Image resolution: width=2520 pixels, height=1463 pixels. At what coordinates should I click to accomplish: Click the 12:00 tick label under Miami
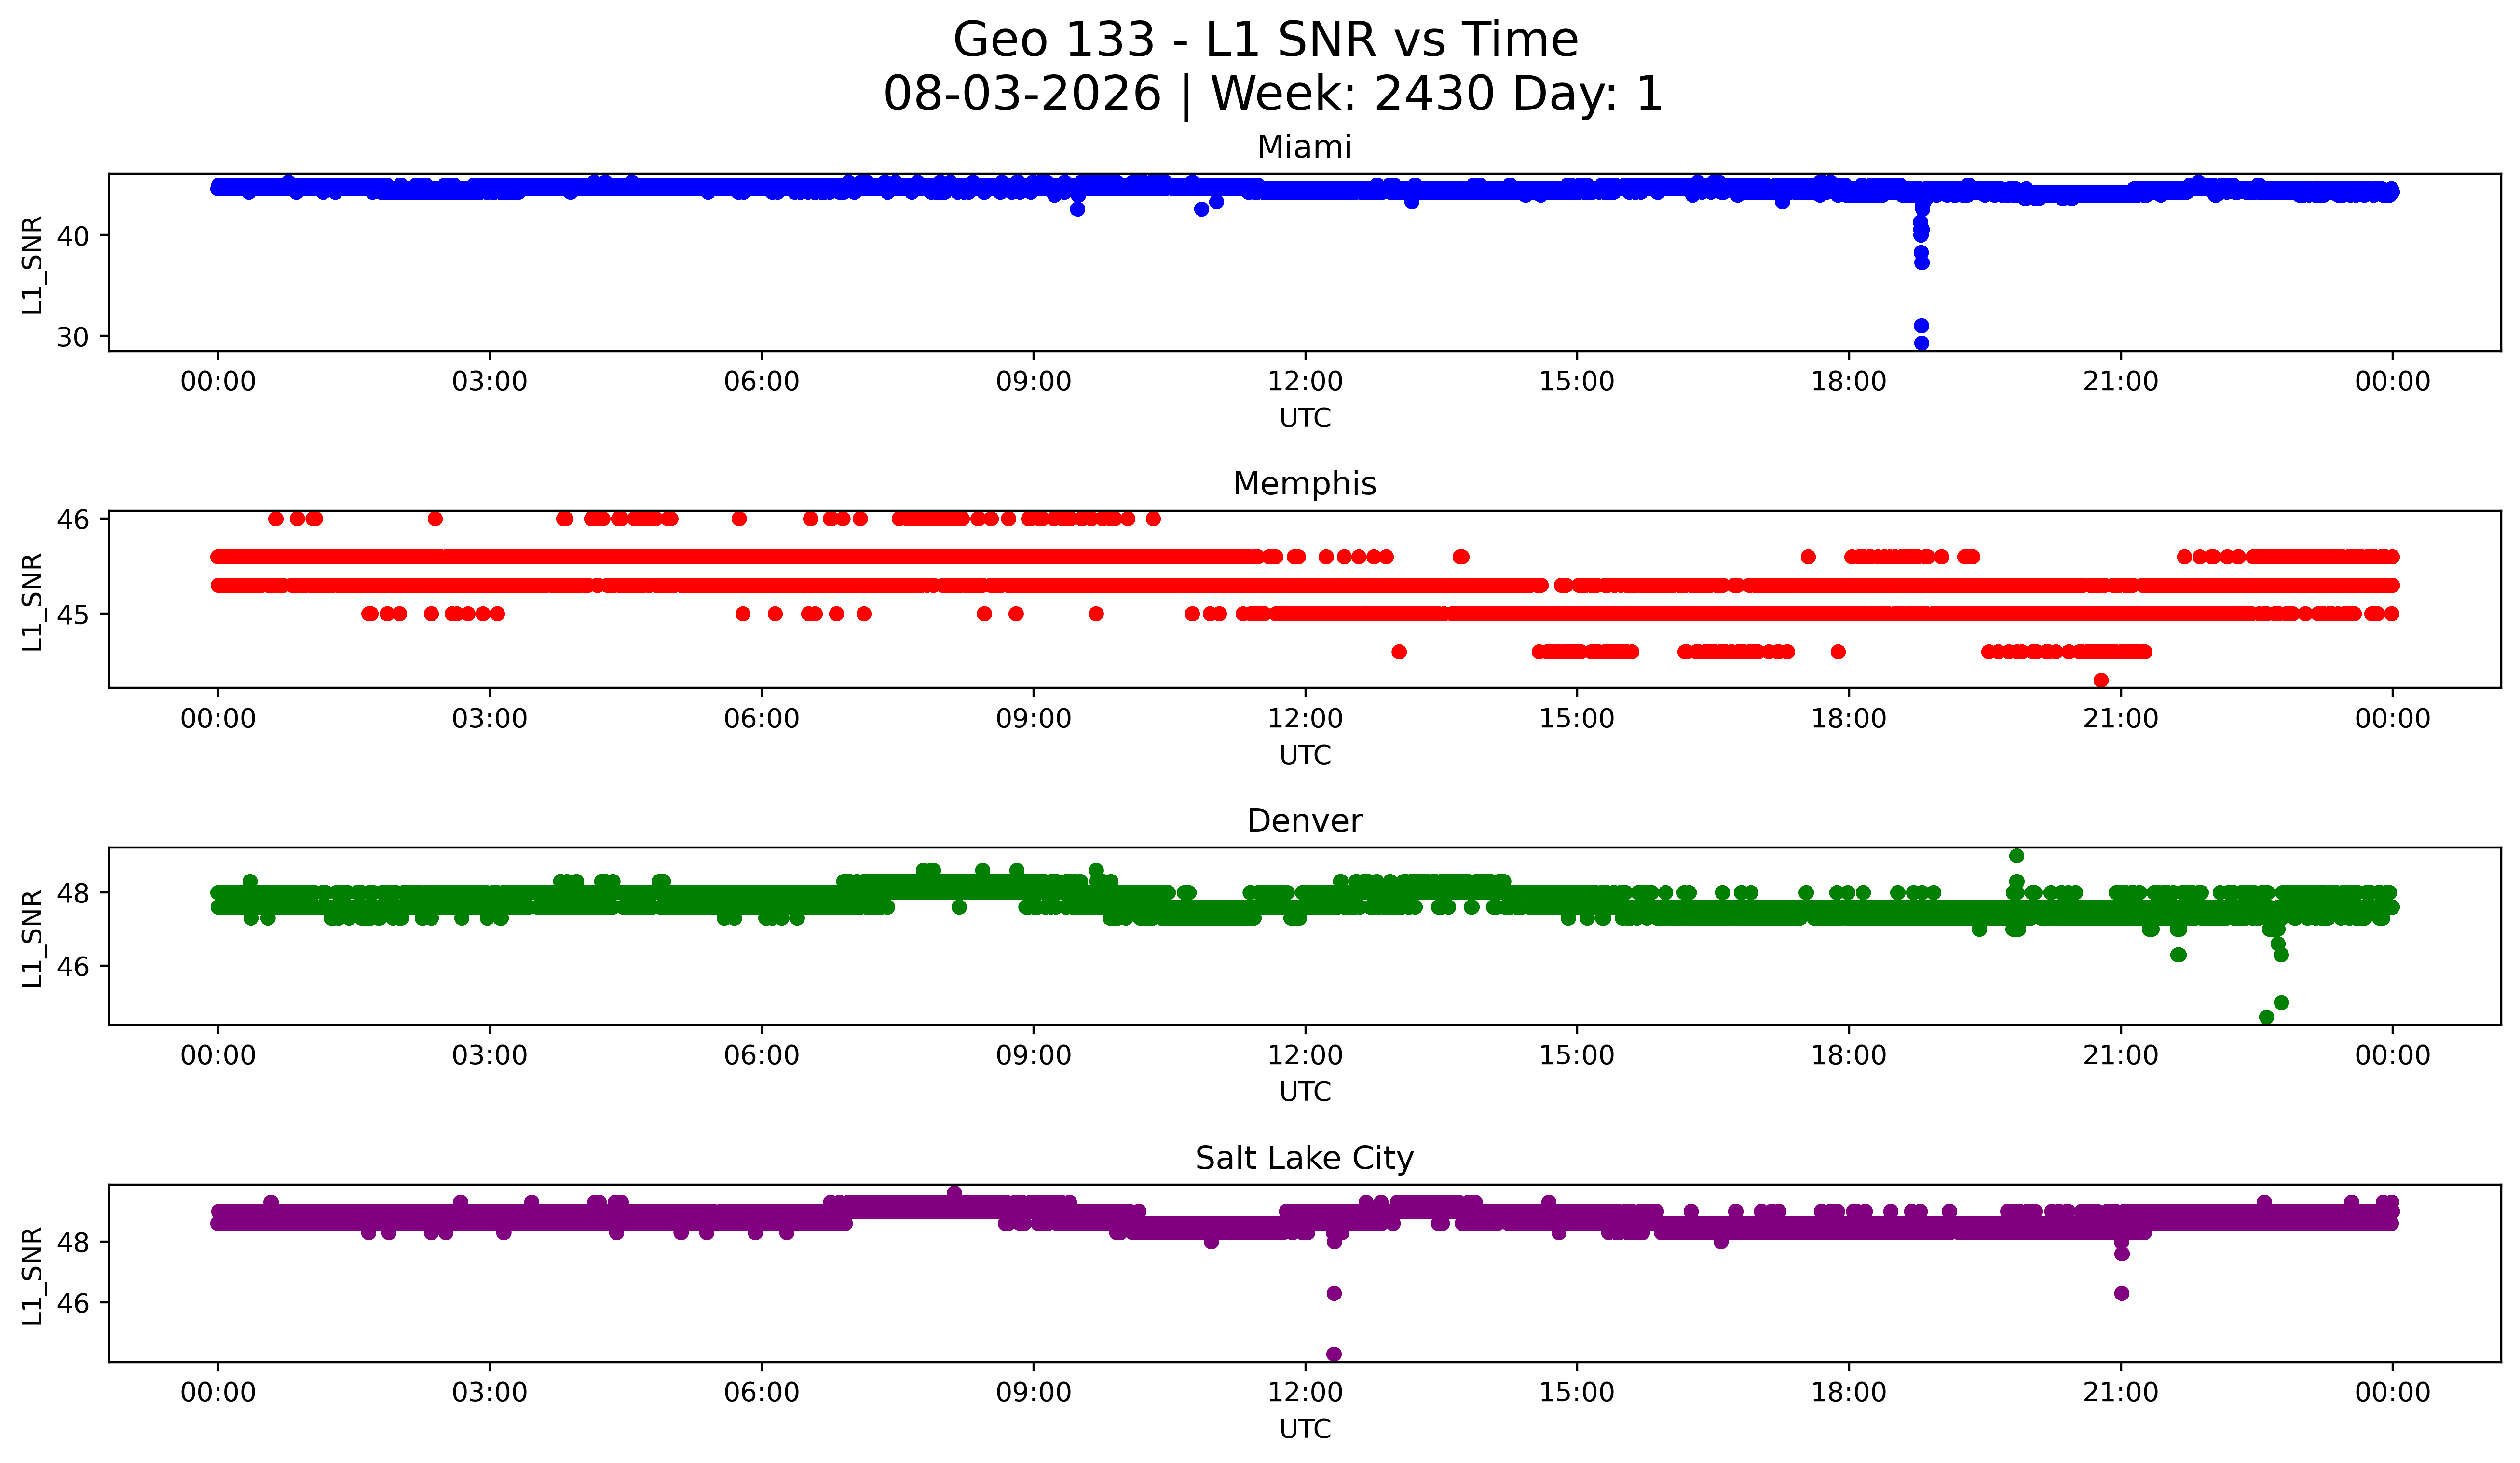[1305, 382]
